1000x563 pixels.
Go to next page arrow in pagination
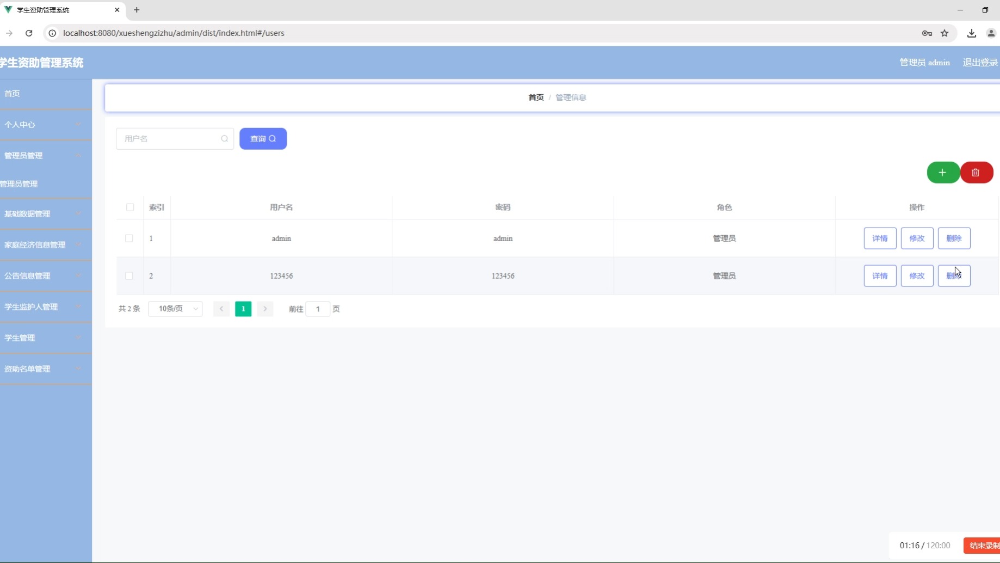click(x=265, y=309)
